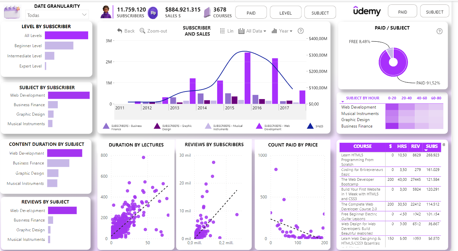Sort table by COURSE column header
This screenshot has height=251, width=458.
pos(362,146)
